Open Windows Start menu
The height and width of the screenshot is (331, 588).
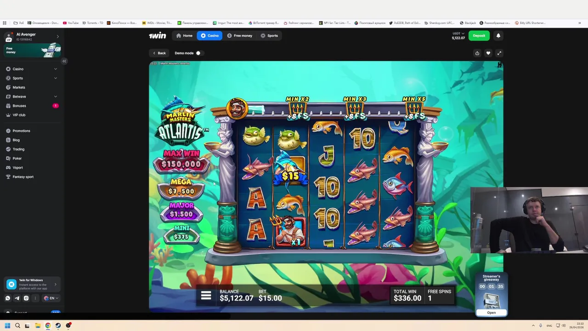[x=7, y=325]
